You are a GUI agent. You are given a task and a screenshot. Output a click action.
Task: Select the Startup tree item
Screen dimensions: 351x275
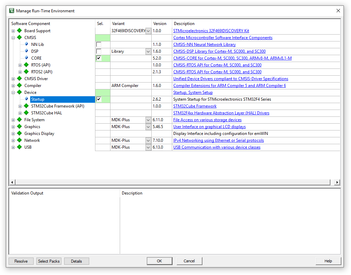[x=62, y=99]
